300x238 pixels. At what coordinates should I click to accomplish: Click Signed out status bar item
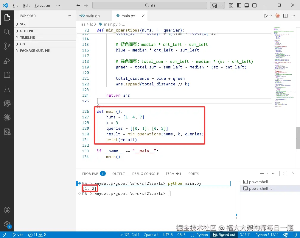tap(224, 234)
